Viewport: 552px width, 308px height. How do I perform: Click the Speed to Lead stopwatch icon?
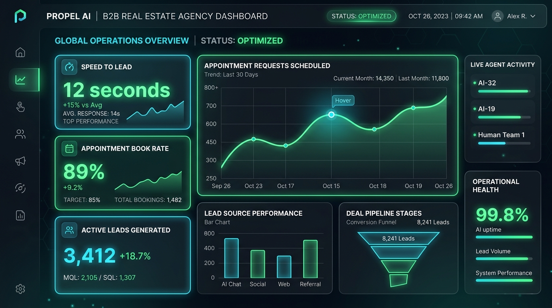(69, 67)
